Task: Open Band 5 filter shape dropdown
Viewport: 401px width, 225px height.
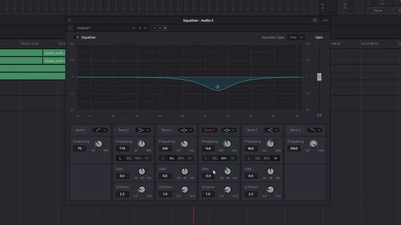Action: point(272,130)
